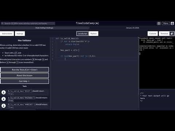Click the def is_valid_hex code line
The height and width of the screenshot is (131, 175).
67,39
